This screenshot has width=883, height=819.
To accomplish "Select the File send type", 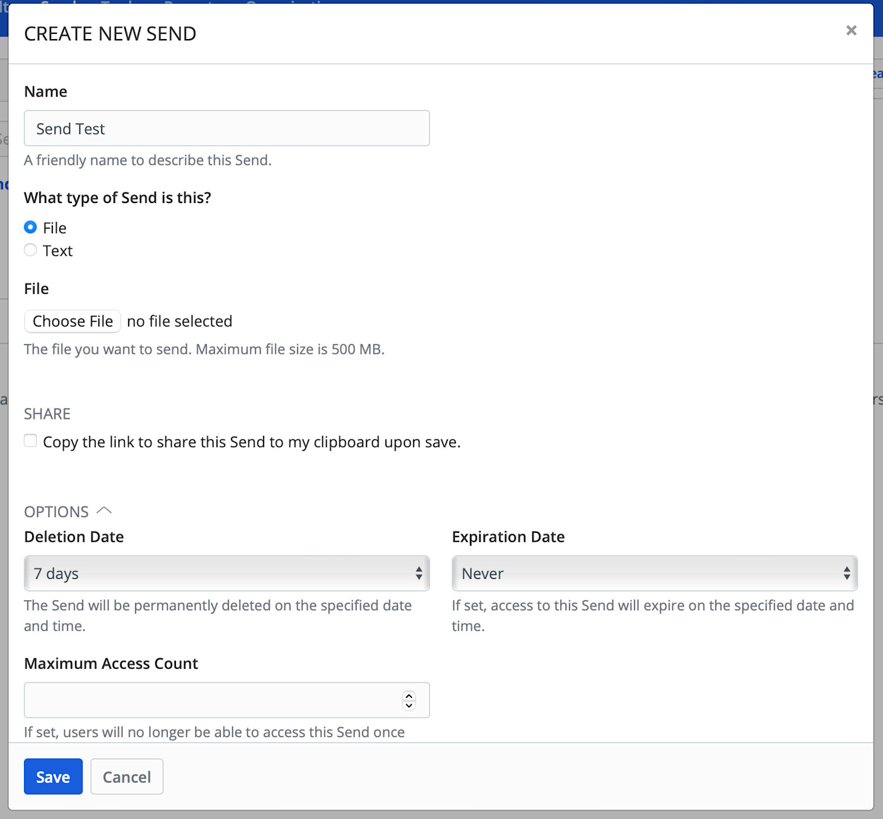I will (x=30, y=227).
